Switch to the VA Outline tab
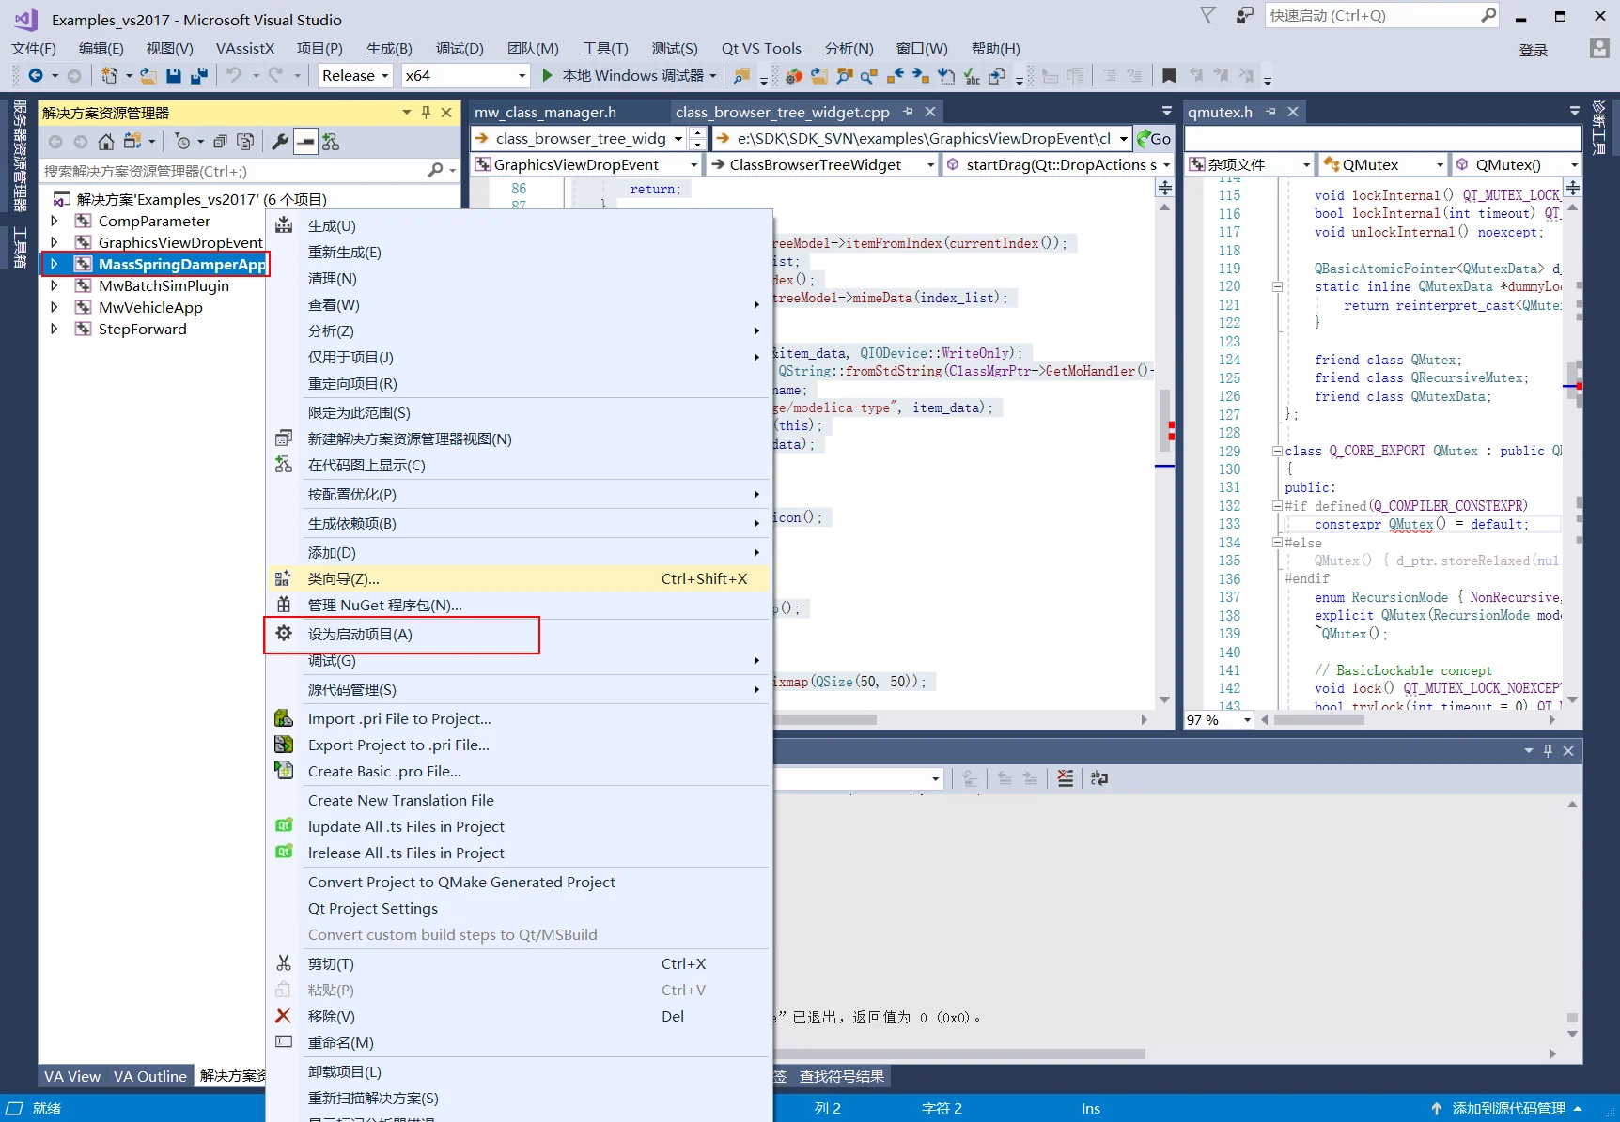The image size is (1620, 1122). [150, 1076]
